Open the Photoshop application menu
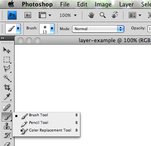Image resolution: width=151 pixels, height=146 pixels. coord(37,4)
